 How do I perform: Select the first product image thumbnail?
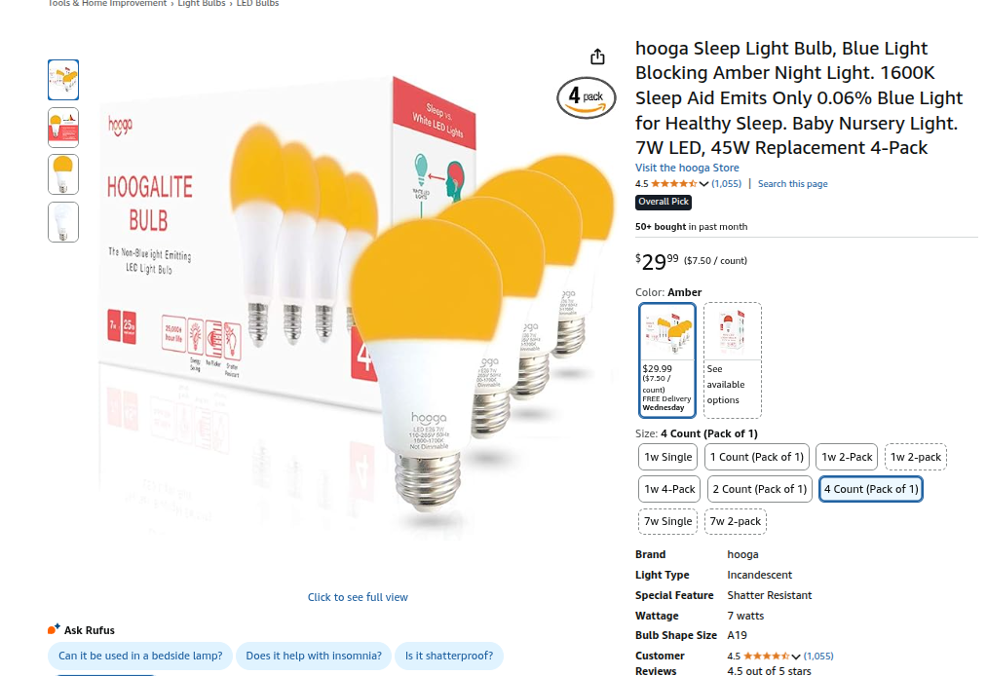(63, 80)
